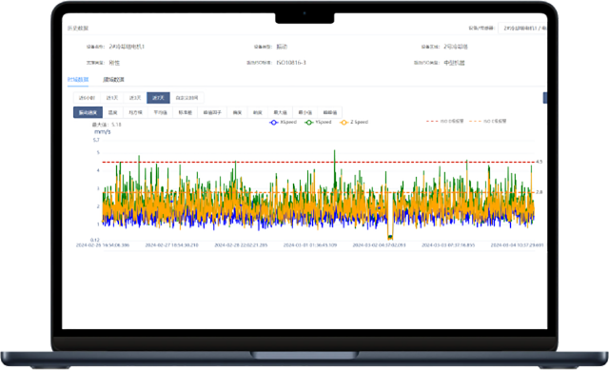
Task: Click the green YSpeed legend marker icon
Action: pos(308,123)
